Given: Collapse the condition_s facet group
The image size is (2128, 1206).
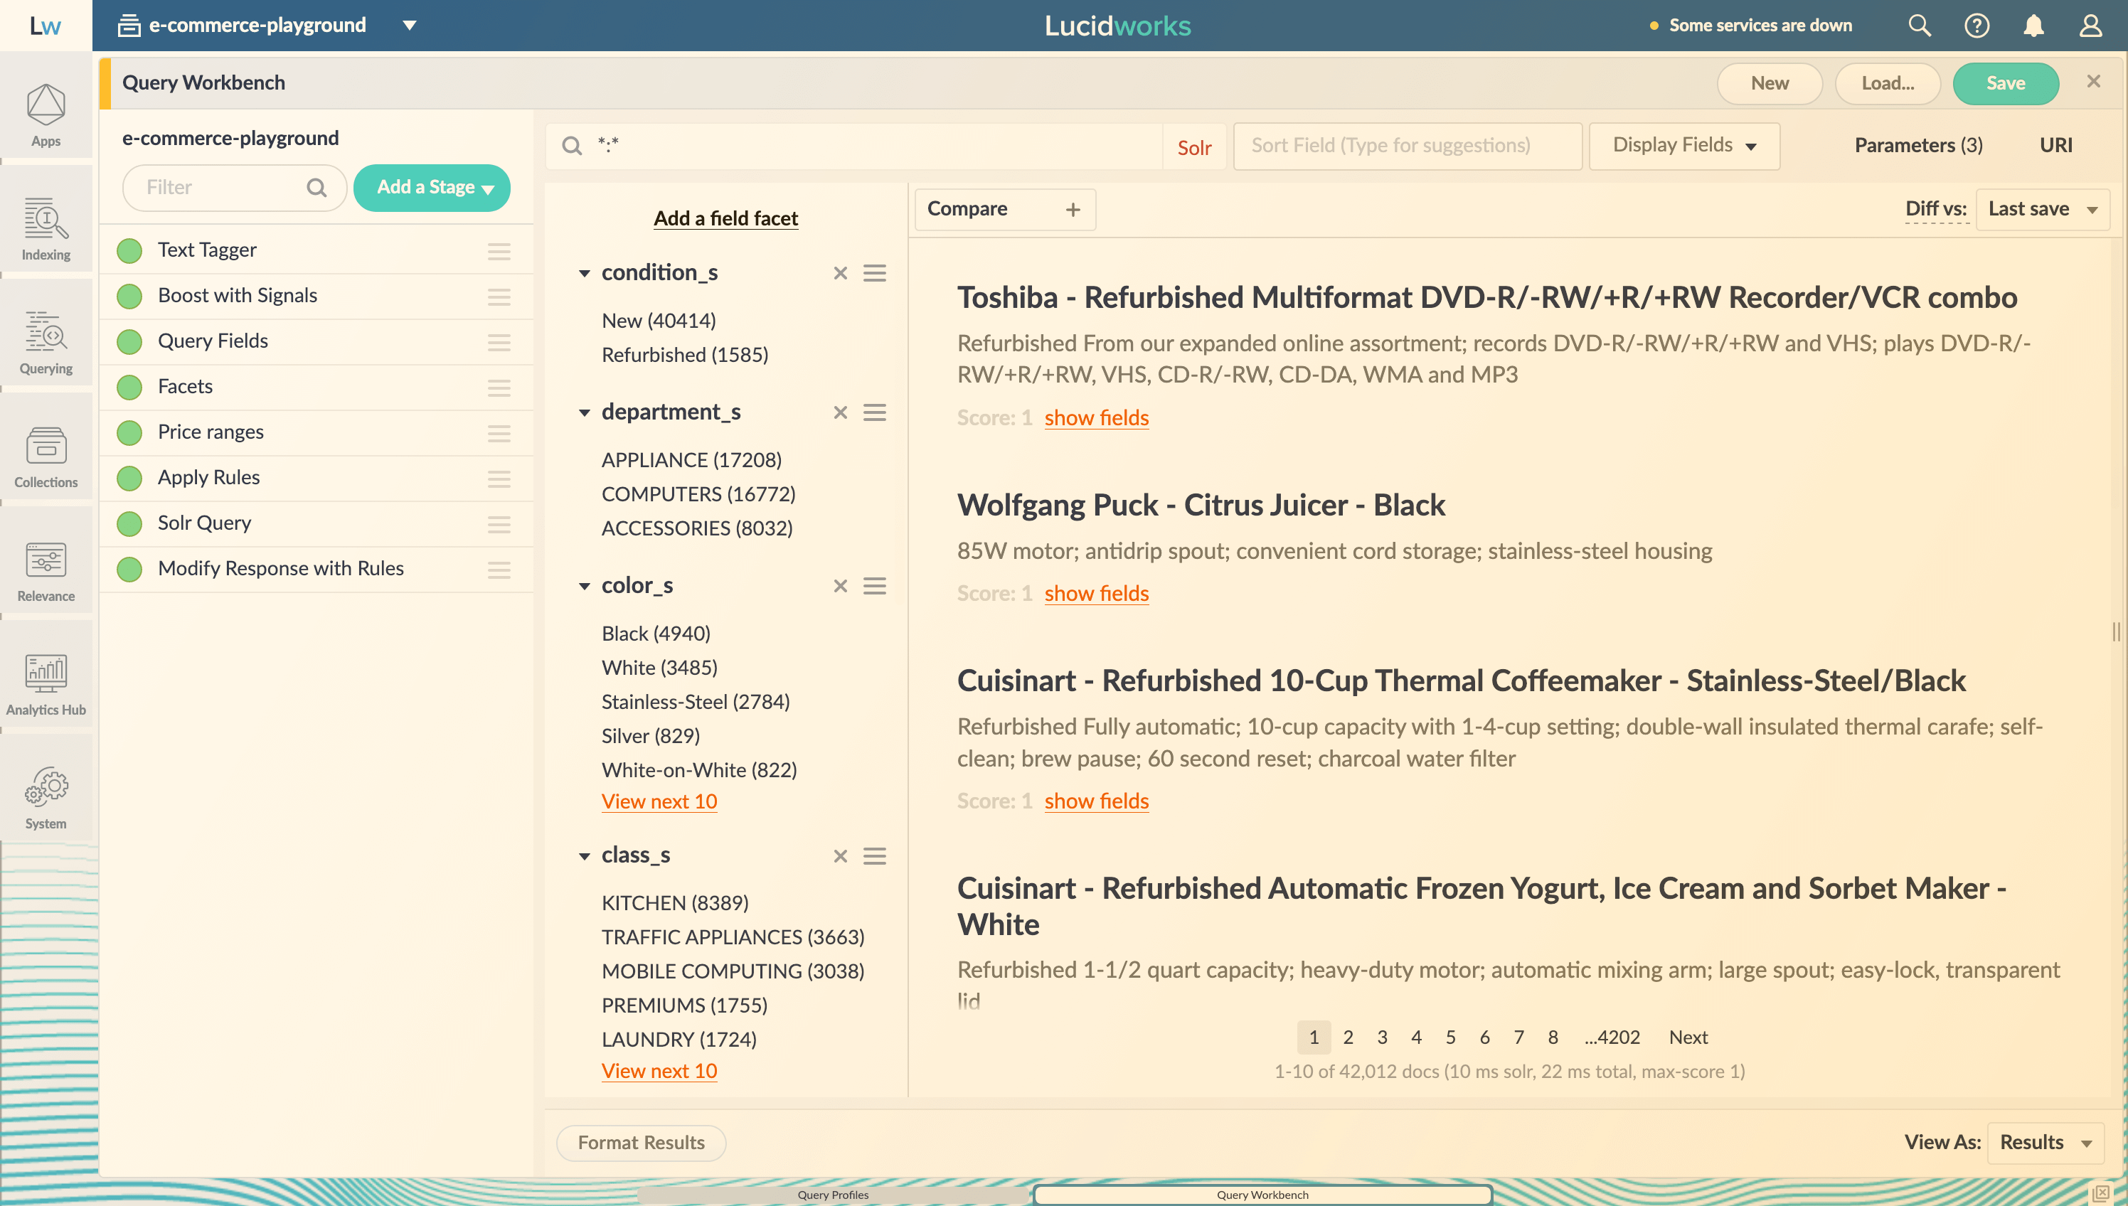Looking at the screenshot, I should 584,273.
